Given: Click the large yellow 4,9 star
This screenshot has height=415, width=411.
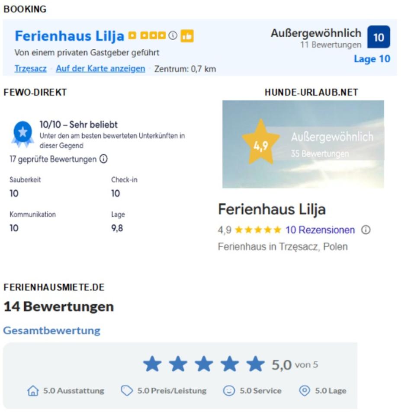Looking at the screenshot, I should [260, 142].
